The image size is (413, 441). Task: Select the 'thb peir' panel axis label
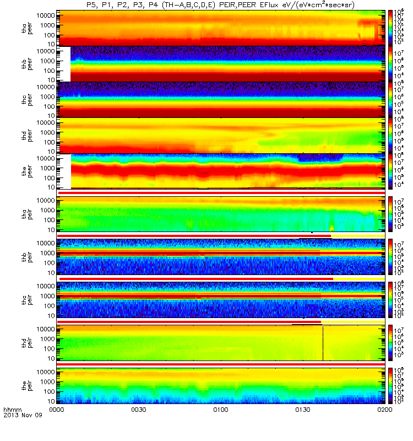coord(27,257)
